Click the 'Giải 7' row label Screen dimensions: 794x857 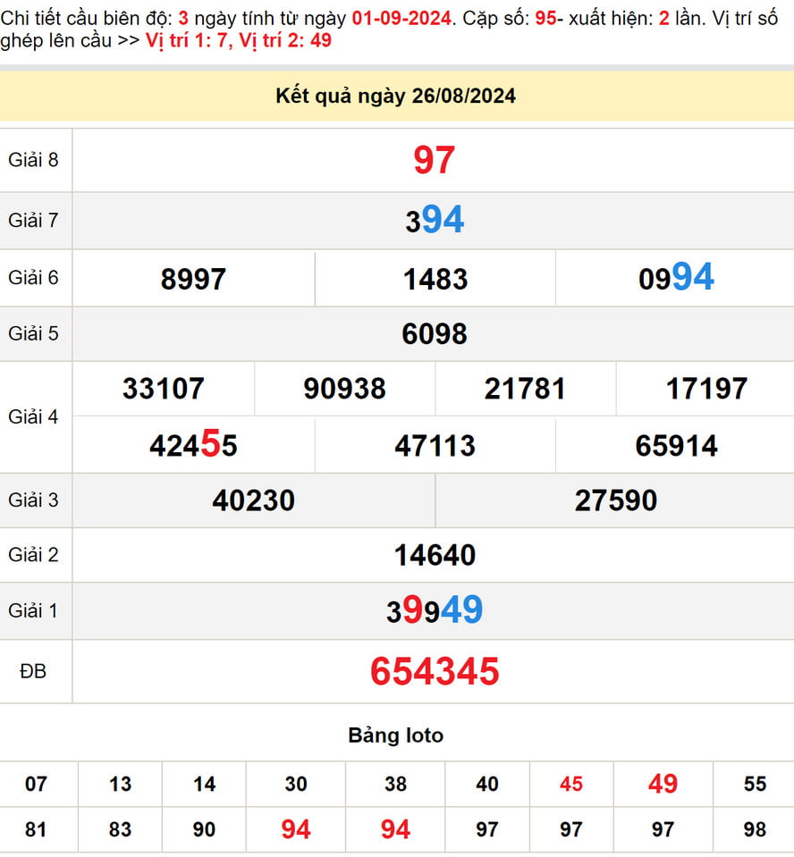tap(33, 220)
